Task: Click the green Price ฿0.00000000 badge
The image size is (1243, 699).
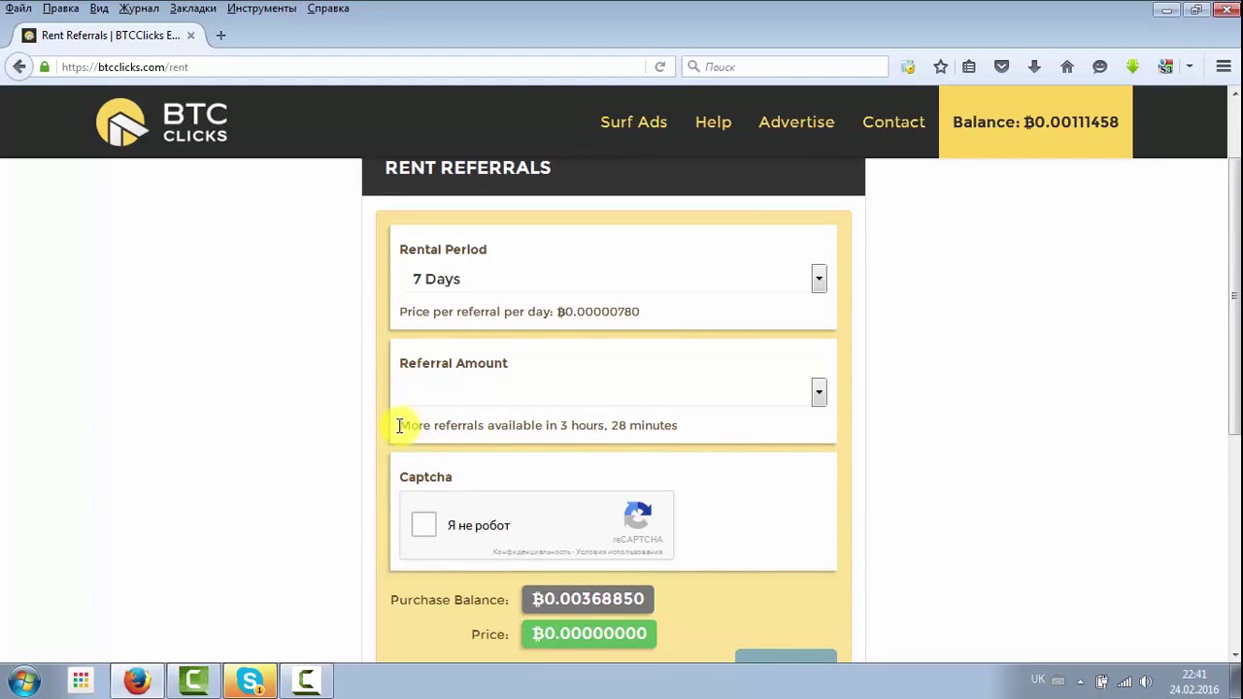Action: click(588, 634)
